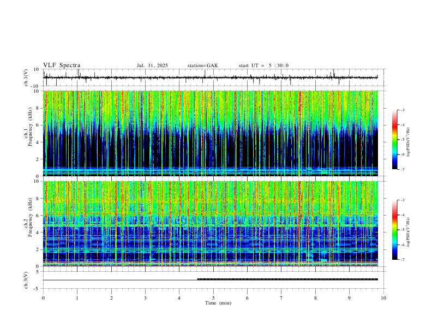432x334 pixels.
Task: Click the "station=GAK" label
Action: (202, 65)
